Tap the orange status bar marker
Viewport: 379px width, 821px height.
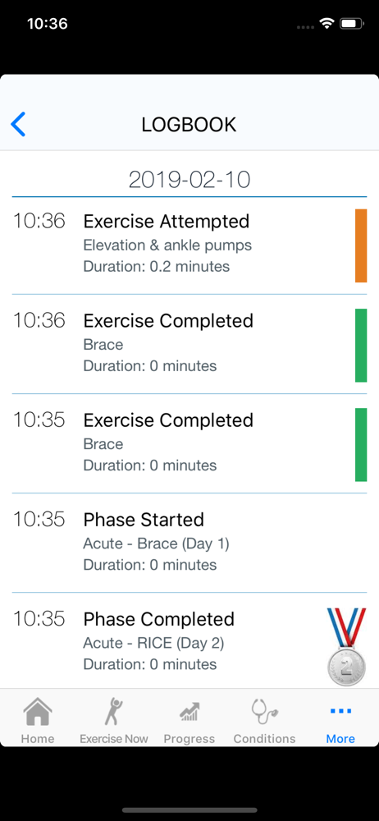tap(361, 245)
